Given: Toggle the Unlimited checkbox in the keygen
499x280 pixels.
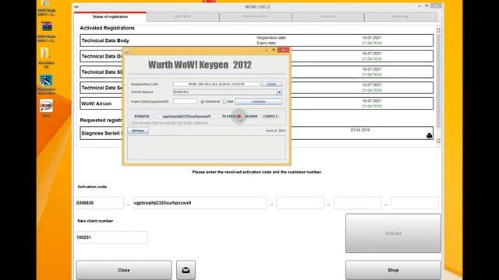Looking at the screenshot, I should pos(203,102).
